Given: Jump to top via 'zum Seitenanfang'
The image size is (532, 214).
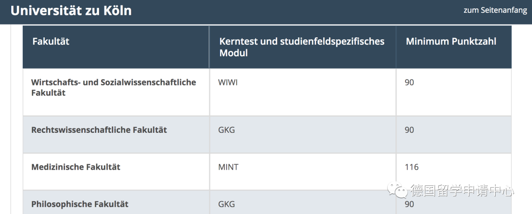Looking at the screenshot, I should click(x=495, y=10).
